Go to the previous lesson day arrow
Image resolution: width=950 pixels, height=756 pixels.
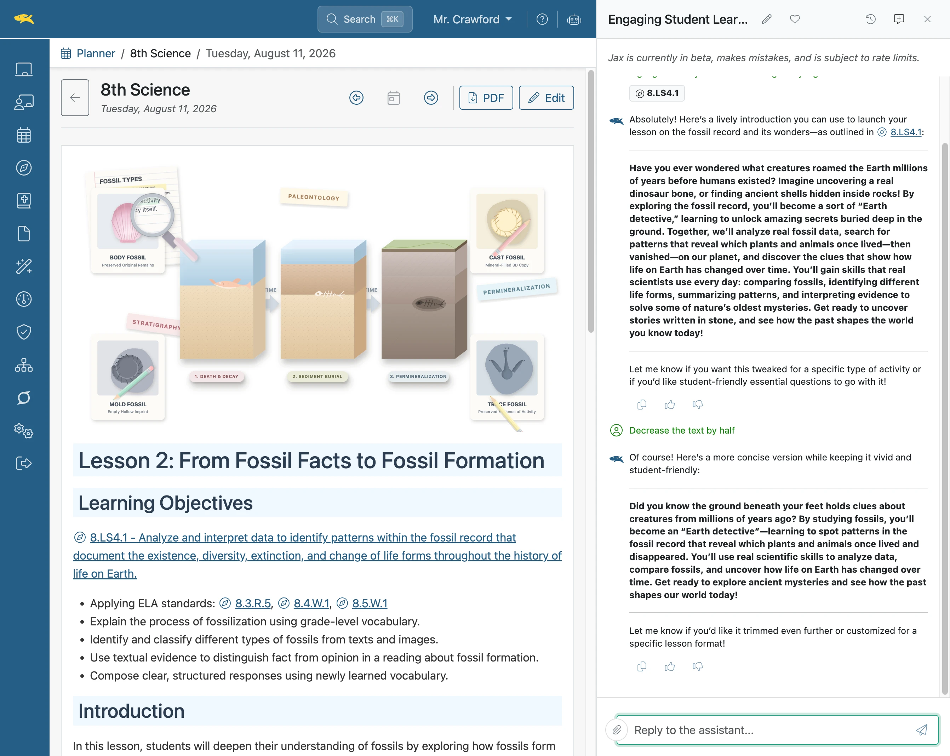coord(356,97)
